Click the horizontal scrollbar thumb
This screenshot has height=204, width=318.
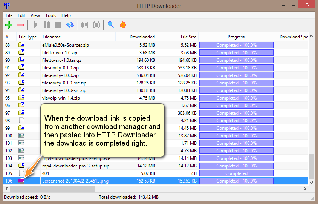pos(52,189)
